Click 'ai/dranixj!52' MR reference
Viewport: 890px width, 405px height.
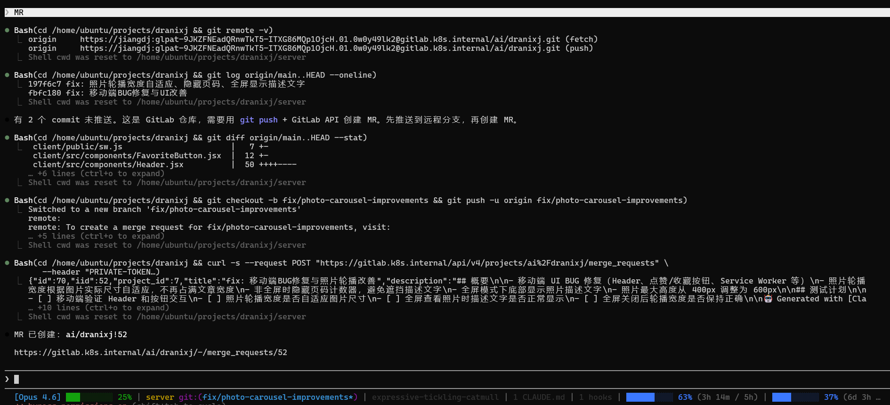point(97,334)
